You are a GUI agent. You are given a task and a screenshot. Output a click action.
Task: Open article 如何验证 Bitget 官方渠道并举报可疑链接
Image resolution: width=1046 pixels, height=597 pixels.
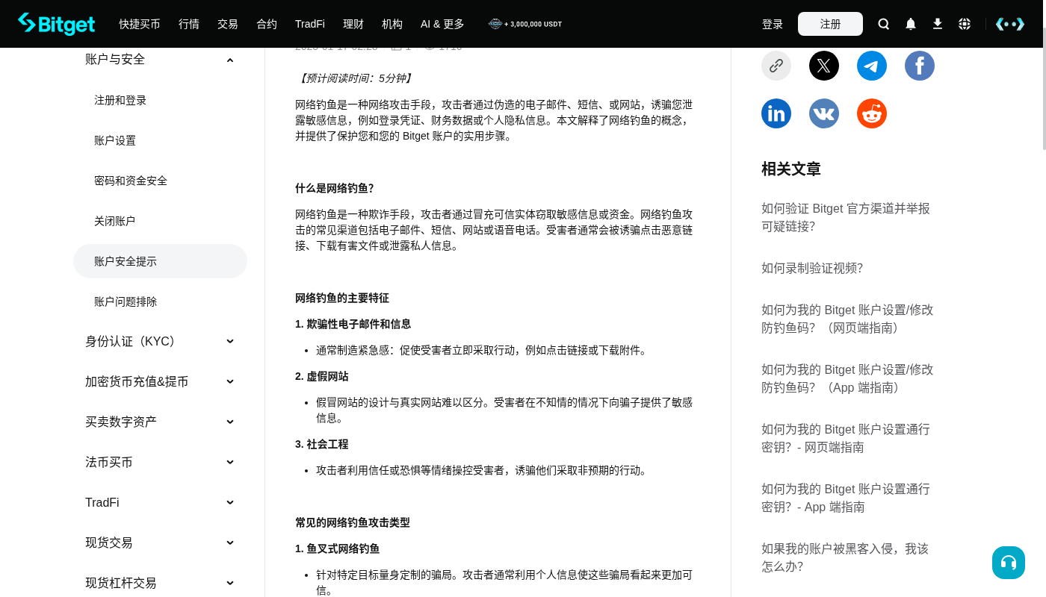point(846,217)
